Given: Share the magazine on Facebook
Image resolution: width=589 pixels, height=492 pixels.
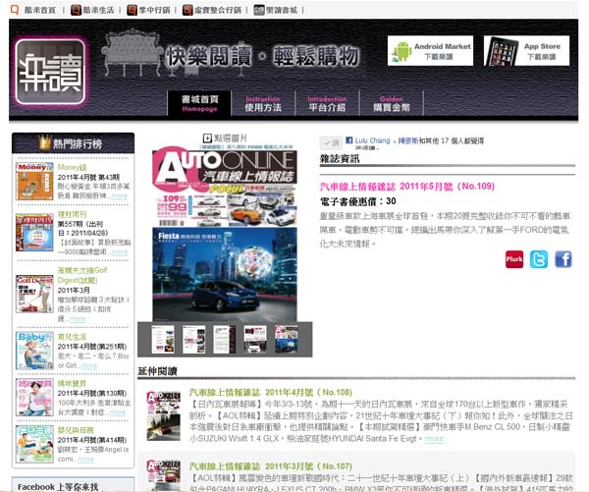Looking at the screenshot, I should click(562, 259).
